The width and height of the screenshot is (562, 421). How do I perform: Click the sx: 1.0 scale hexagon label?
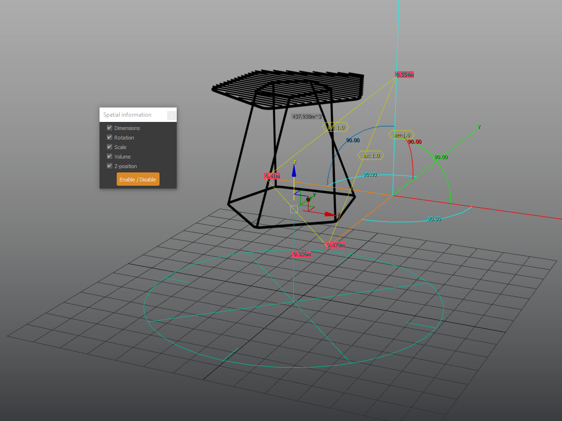pyautogui.click(x=371, y=155)
